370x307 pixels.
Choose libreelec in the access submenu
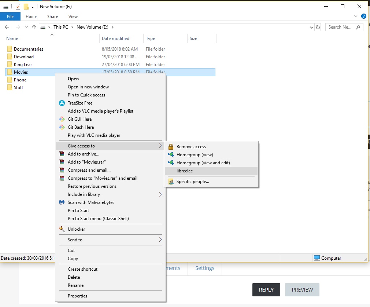(x=185, y=171)
